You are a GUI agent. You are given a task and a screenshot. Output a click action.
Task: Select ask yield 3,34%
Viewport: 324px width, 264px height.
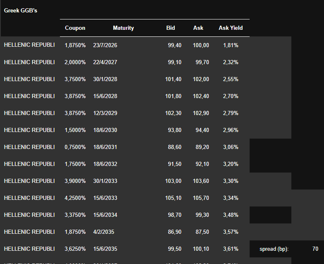coord(231,198)
